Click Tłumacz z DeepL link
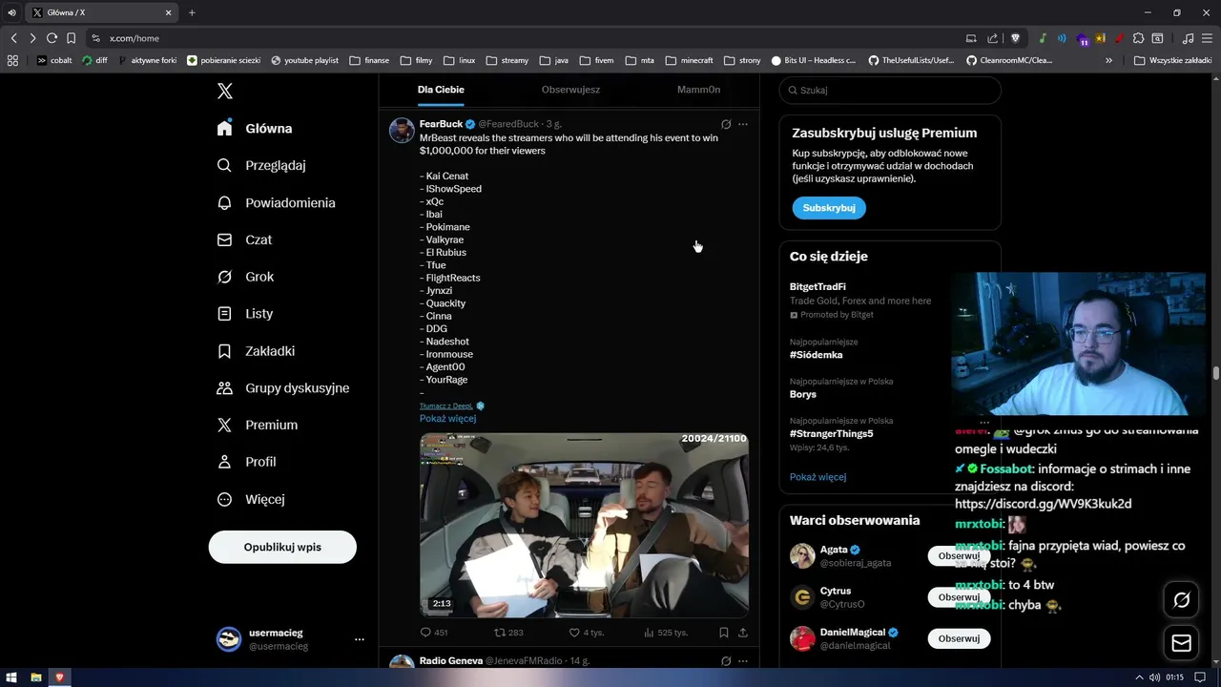Screen dimensions: 1221x687 446,406
